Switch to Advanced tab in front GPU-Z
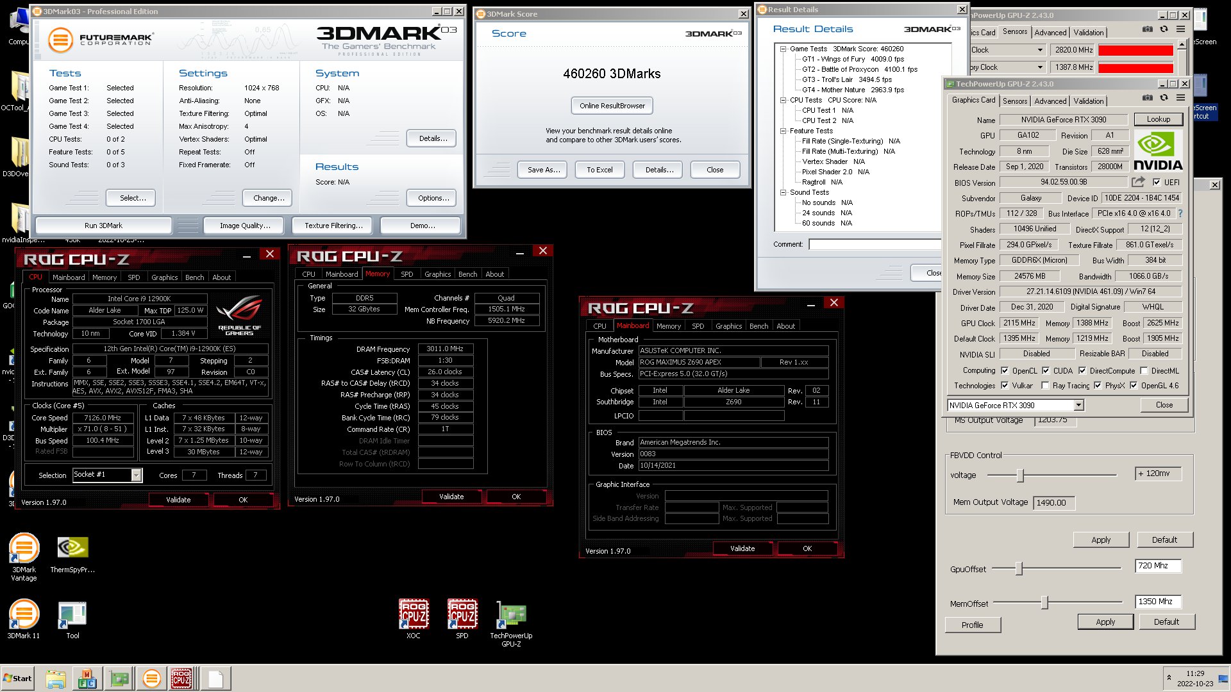 coord(1050,101)
